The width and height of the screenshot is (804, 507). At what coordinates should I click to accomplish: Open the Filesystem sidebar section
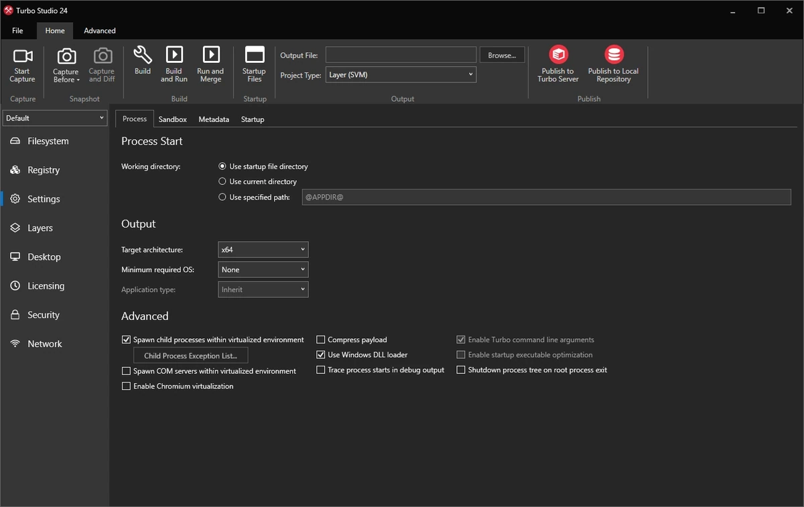point(55,141)
